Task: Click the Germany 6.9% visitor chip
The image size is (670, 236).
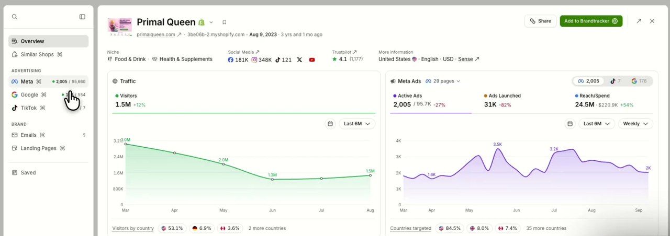Action: [202, 228]
